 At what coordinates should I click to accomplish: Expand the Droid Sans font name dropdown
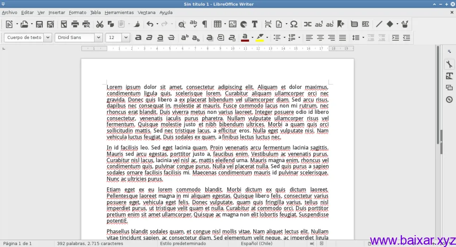click(x=98, y=37)
